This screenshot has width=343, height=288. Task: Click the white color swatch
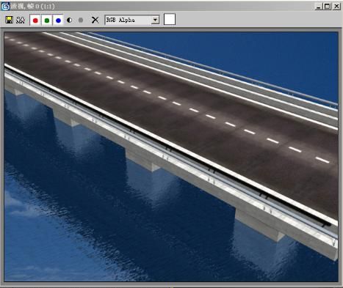pyautogui.click(x=170, y=19)
